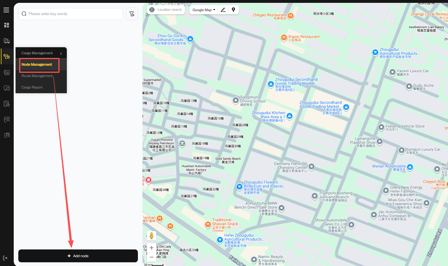This screenshot has height=266, width=448.
Task: Open Route Management menu item
Action: (37, 76)
